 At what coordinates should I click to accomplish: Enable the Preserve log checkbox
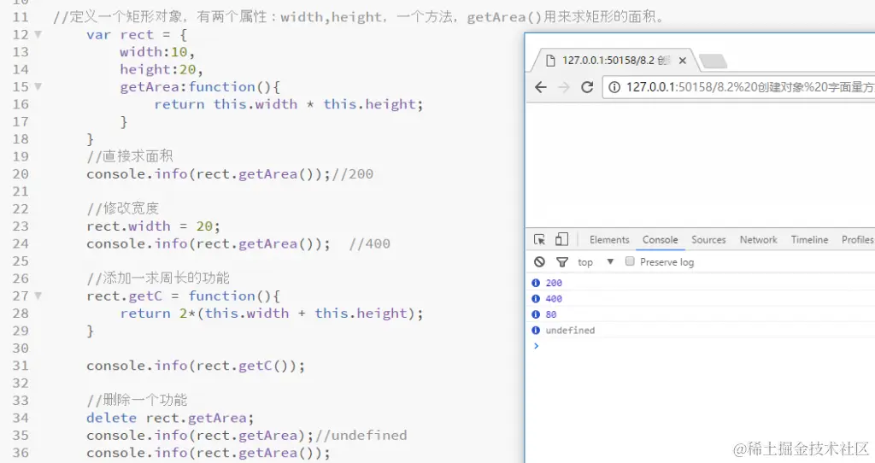pyautogui.click(x=630, y=261)
